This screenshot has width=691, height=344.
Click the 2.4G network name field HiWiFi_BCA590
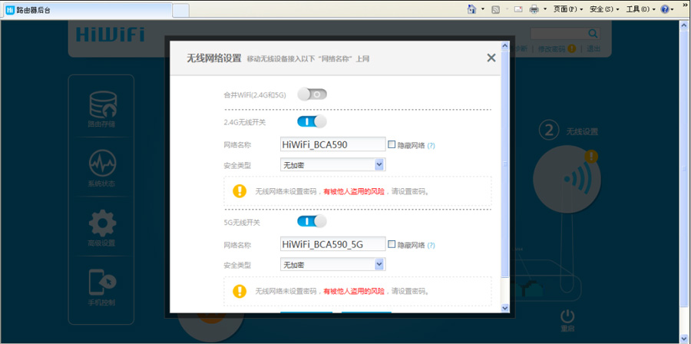(x=332, y=144)
